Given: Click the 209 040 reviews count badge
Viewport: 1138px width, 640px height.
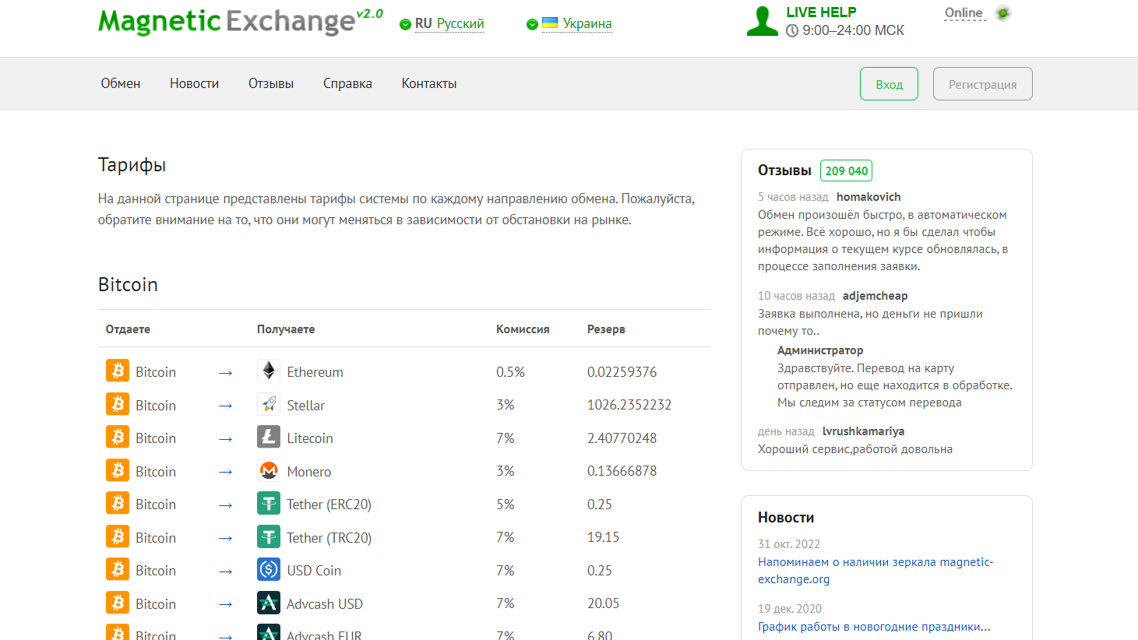Looking at the screenshot, I should pyautogui.click(x=846, y=171).
